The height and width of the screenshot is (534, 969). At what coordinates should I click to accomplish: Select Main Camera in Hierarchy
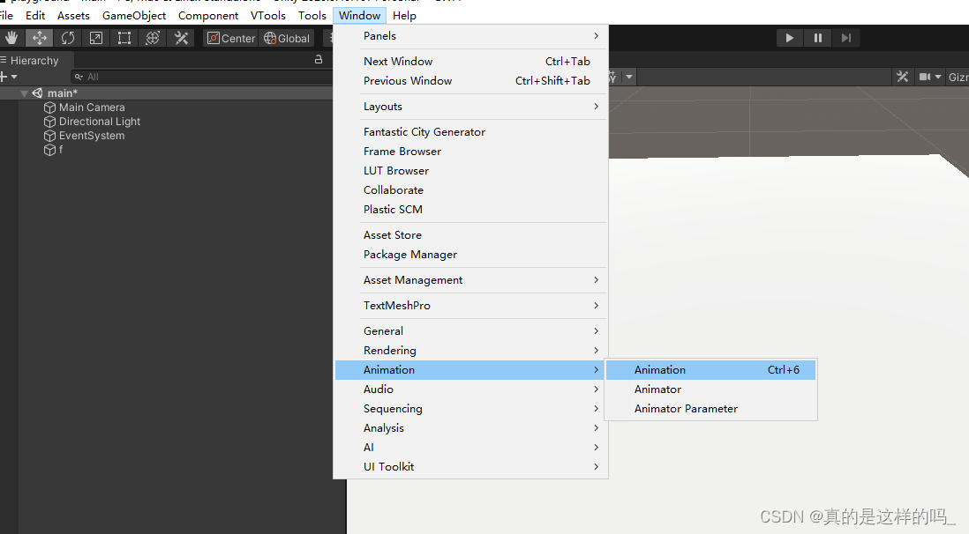pyautogui.click(x=92, y=108)
